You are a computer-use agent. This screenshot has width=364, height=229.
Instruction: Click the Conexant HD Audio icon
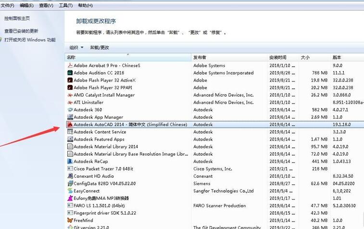[x=70, y=176]
